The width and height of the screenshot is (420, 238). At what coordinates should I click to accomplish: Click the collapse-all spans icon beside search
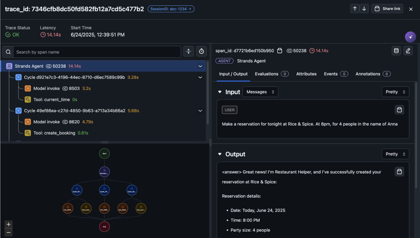pos(188,51)
